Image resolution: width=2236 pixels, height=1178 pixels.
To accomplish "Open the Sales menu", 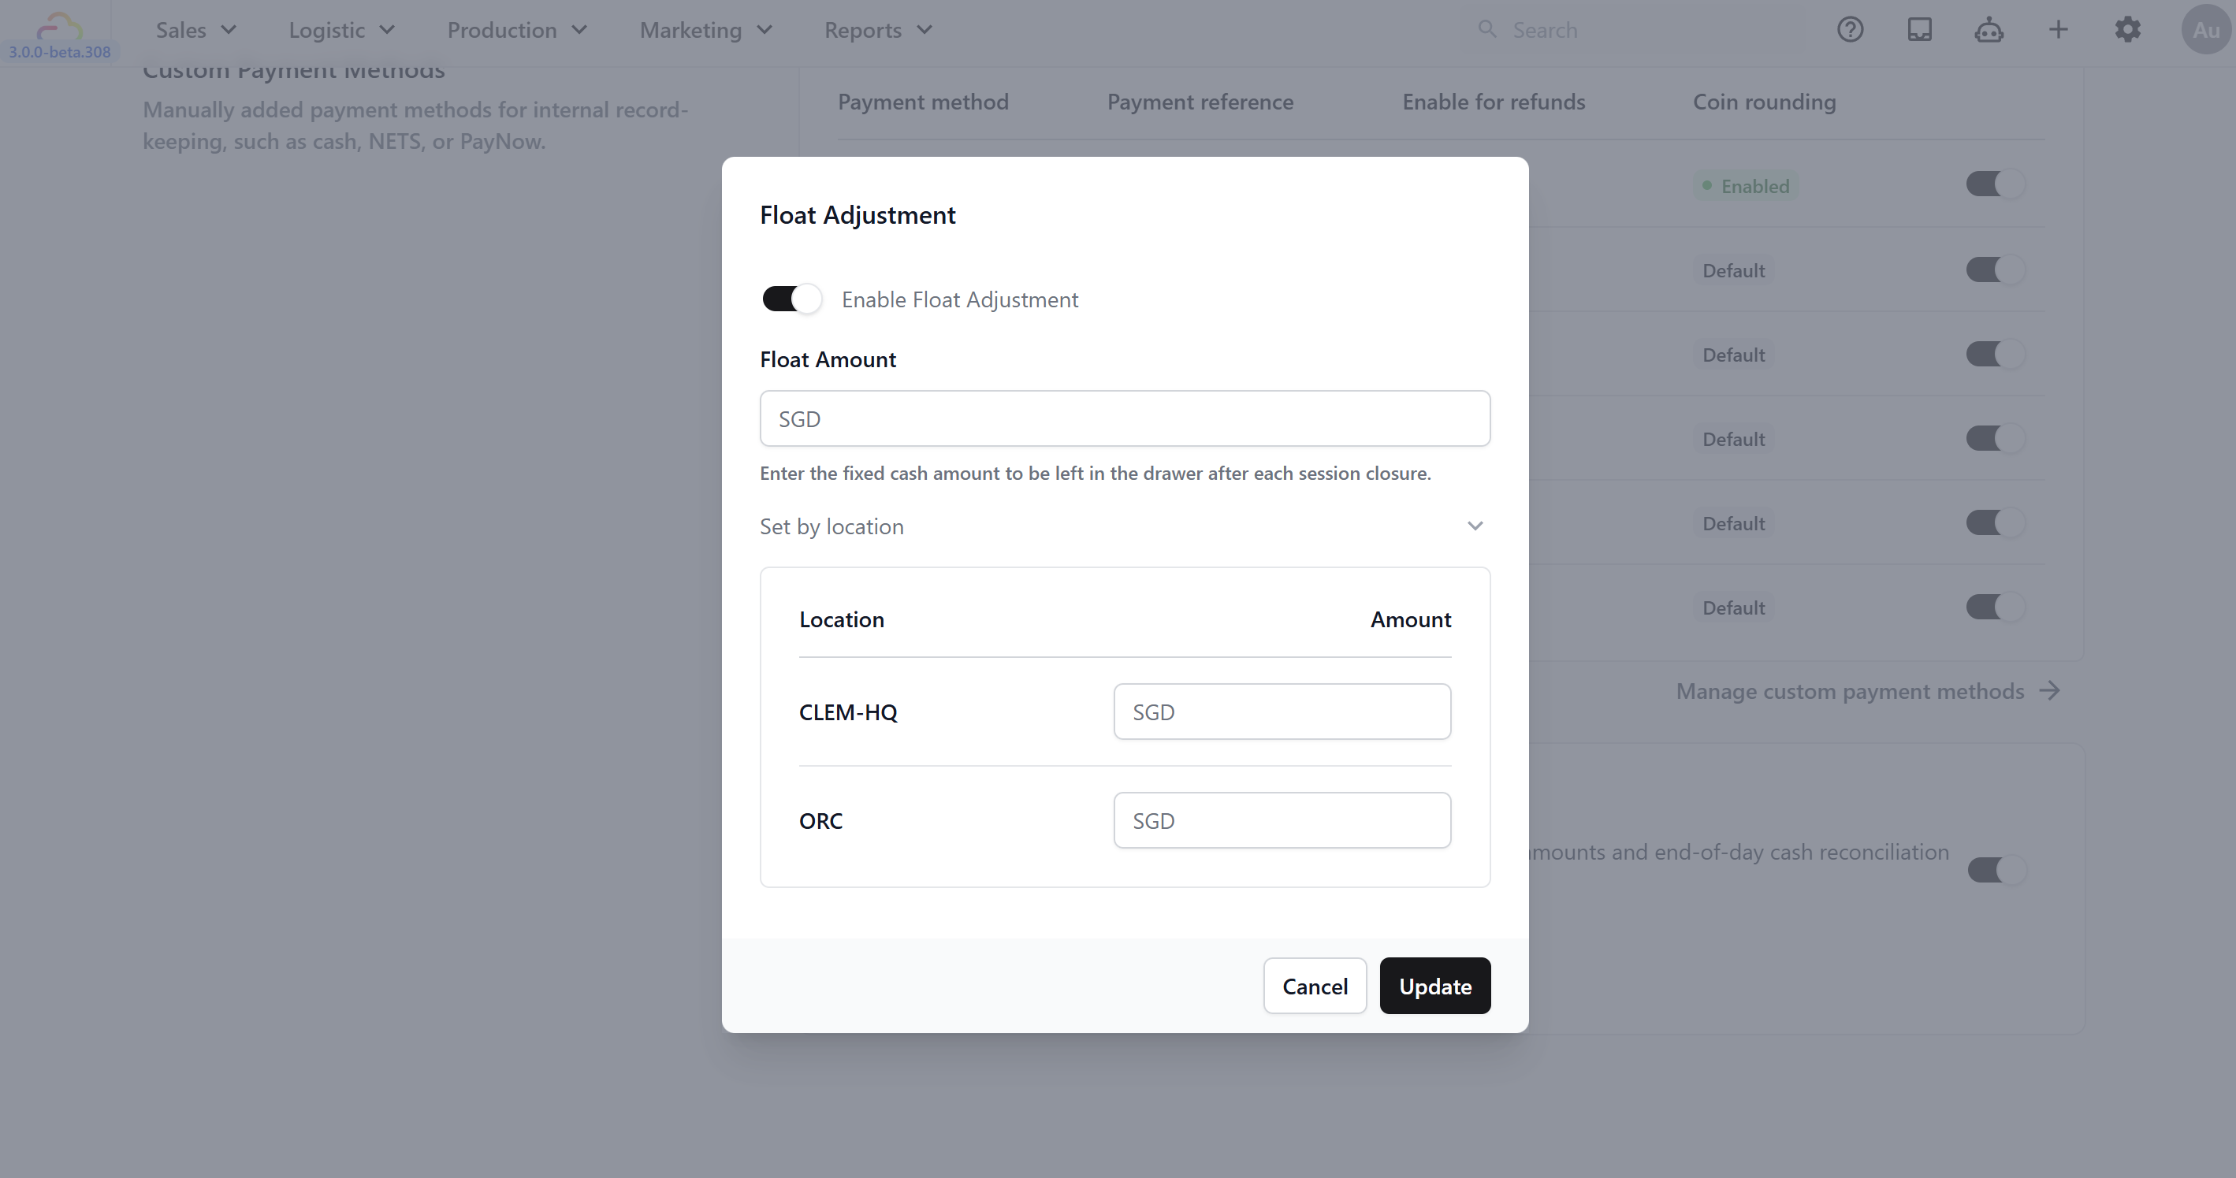I will pyautogui.click(x=196, y=29).
